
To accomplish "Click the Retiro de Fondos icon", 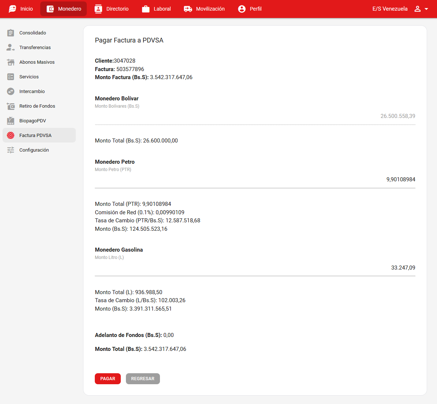I will tap(11, 106).
